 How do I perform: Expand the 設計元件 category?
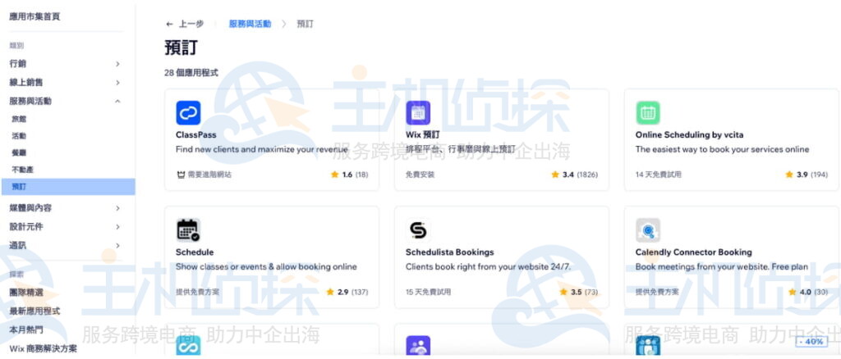tap(117, 226)
